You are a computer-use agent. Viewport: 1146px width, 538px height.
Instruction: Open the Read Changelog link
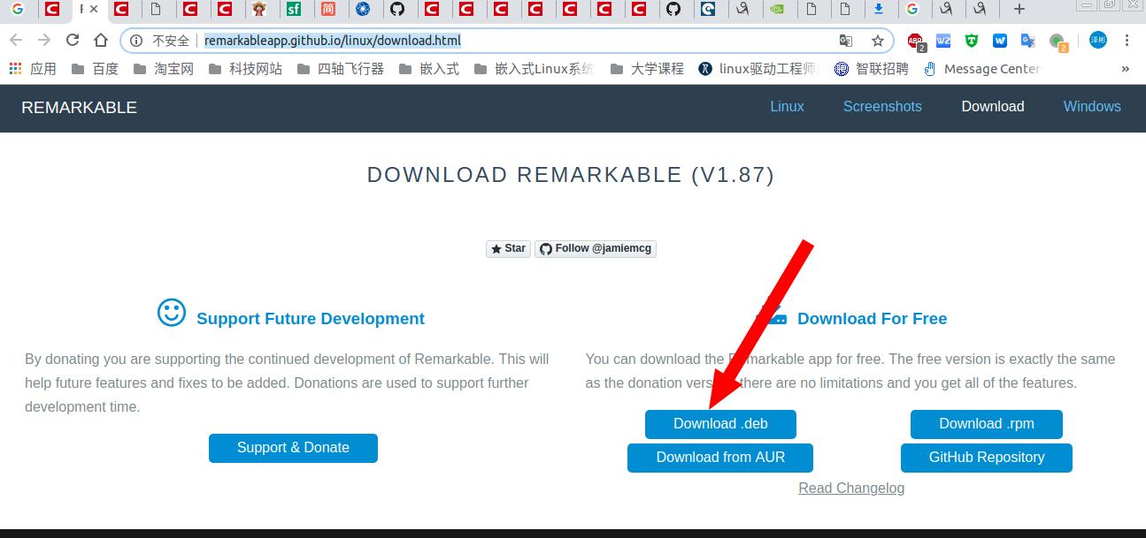[851, 488]
